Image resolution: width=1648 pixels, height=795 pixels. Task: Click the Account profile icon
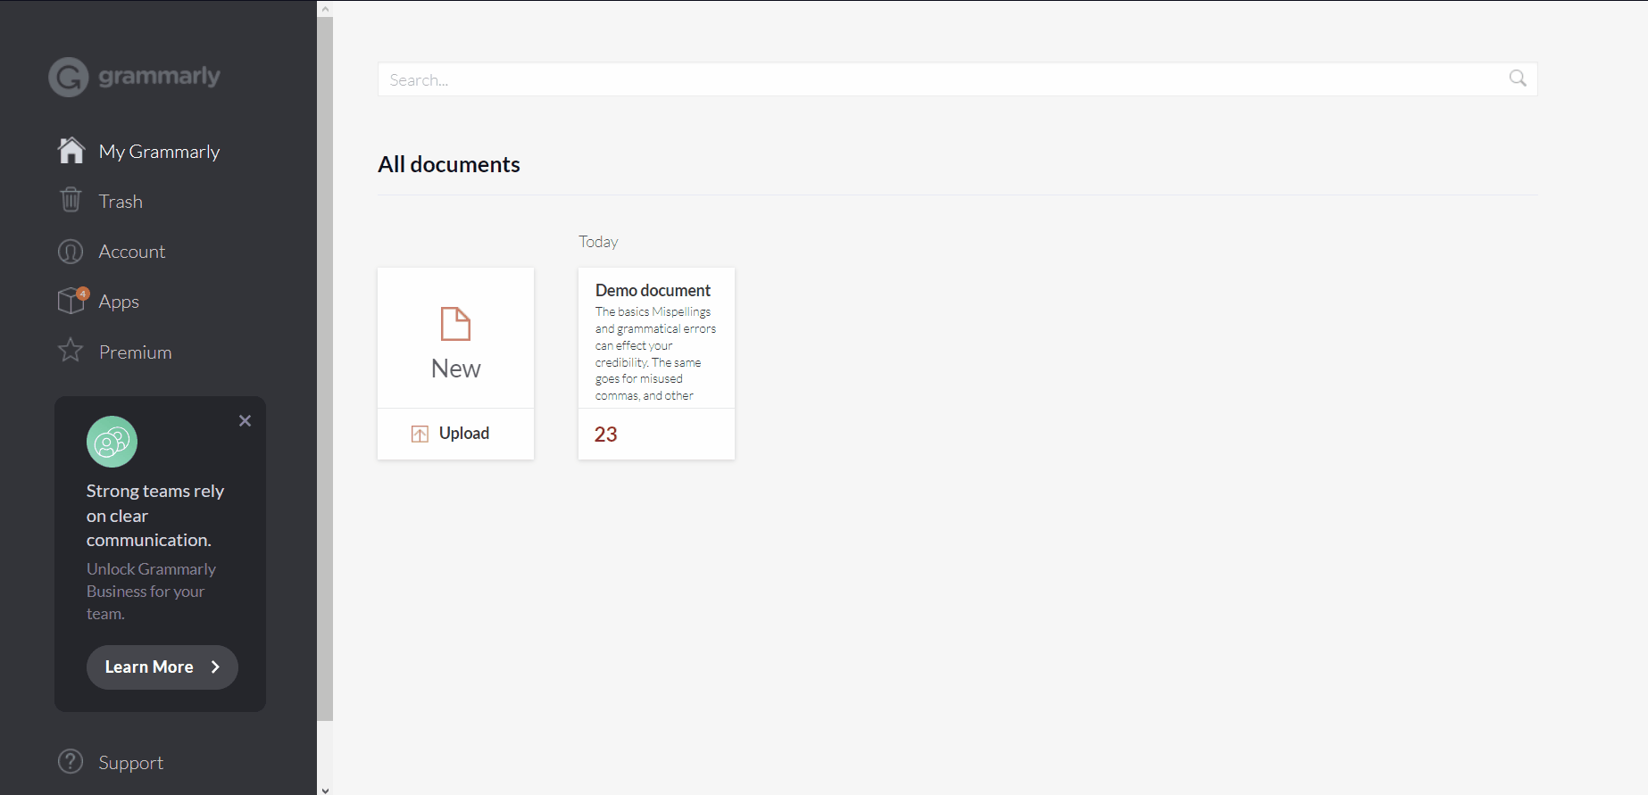click(71, 252)
